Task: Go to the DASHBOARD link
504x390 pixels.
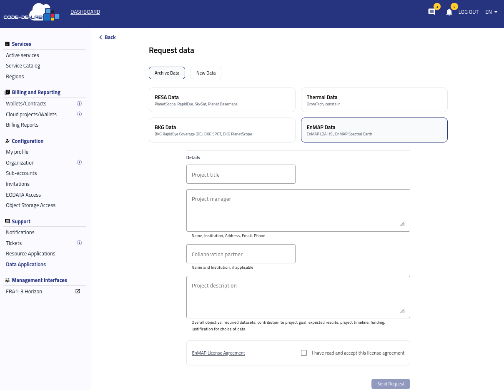Action: (x=85, y=12)
